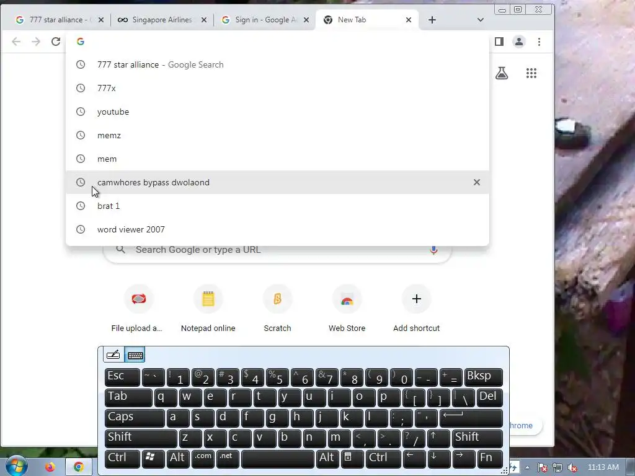Toggle the left Ctrl key
This screenshot has width=635, height=476.
coord(122,459)
